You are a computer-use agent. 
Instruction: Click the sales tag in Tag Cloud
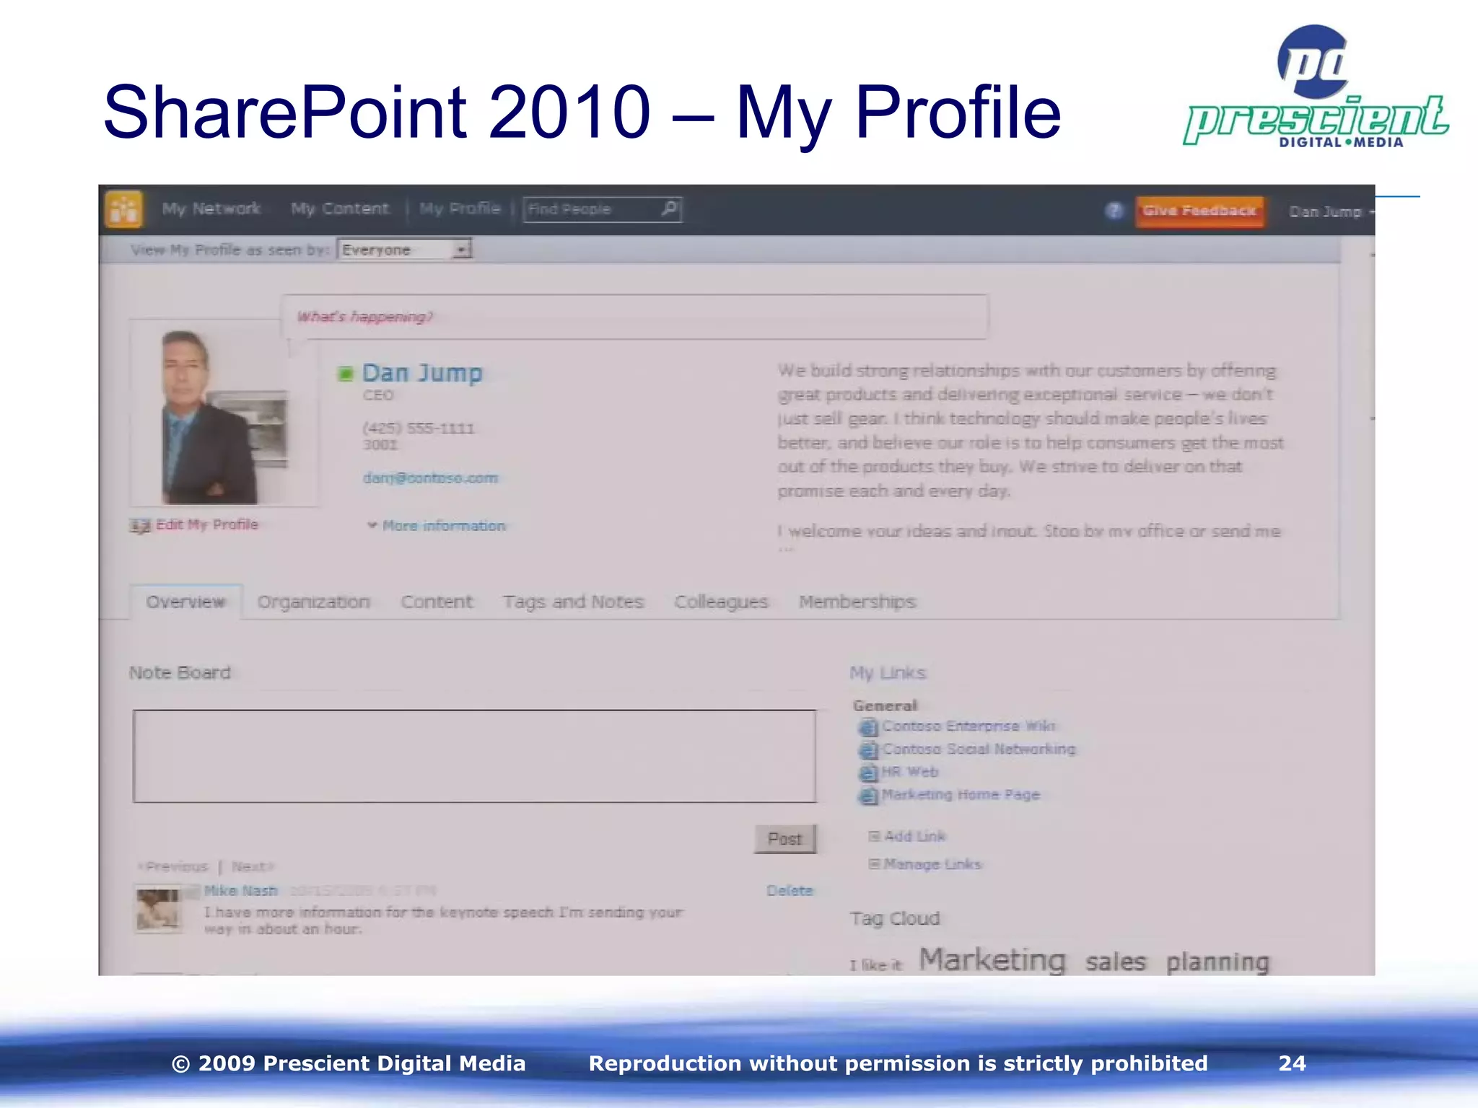[x=1116, y=962]
